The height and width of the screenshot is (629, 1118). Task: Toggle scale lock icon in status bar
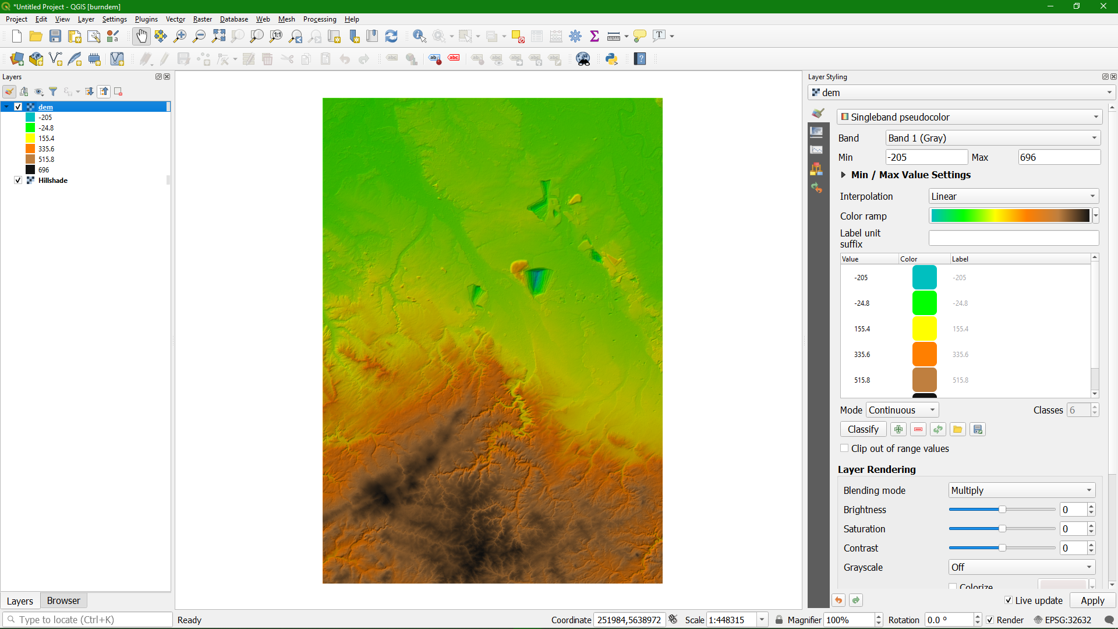pyautogui.click(x=779, y=620)
